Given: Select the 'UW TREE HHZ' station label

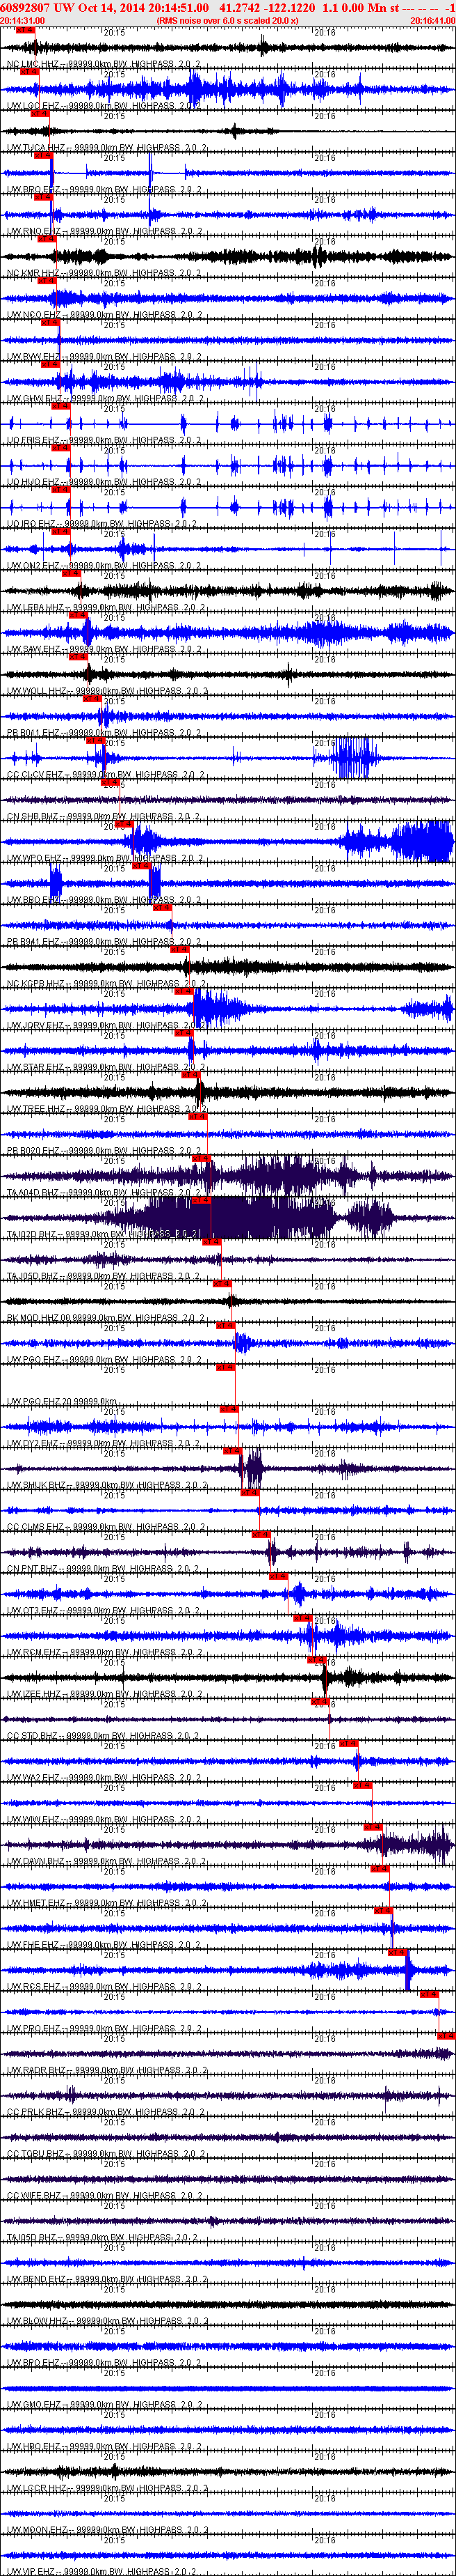Looking at the screenshot, I should pos(36,1109).
